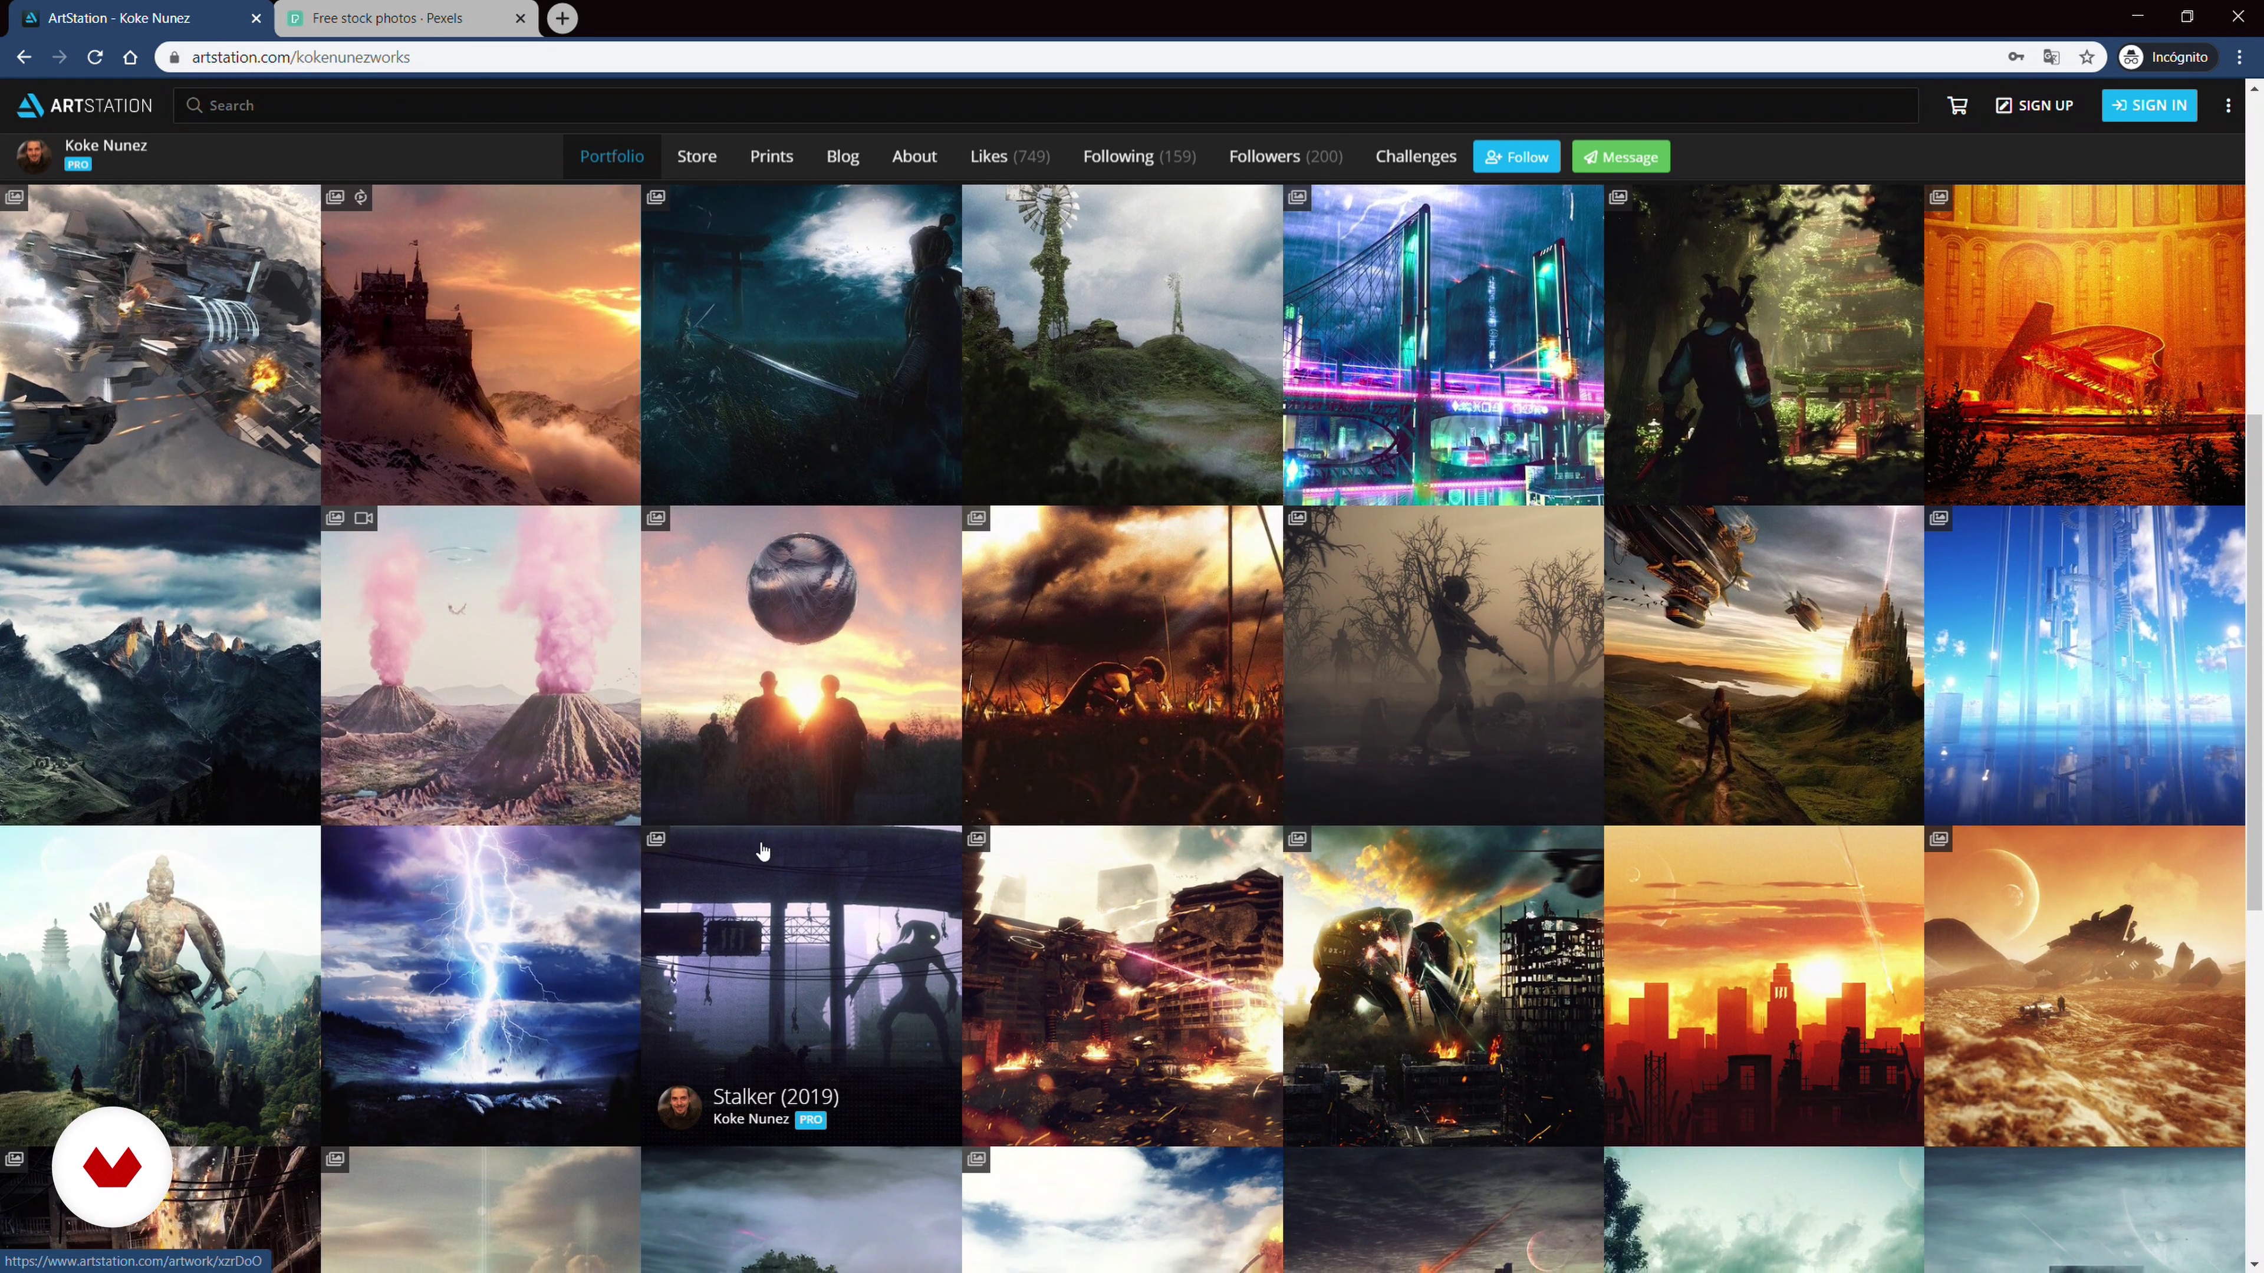Viewport: 2264px width, 1273px height.
Task: Go to the browser home icon
Action: [x=130, y=57]
